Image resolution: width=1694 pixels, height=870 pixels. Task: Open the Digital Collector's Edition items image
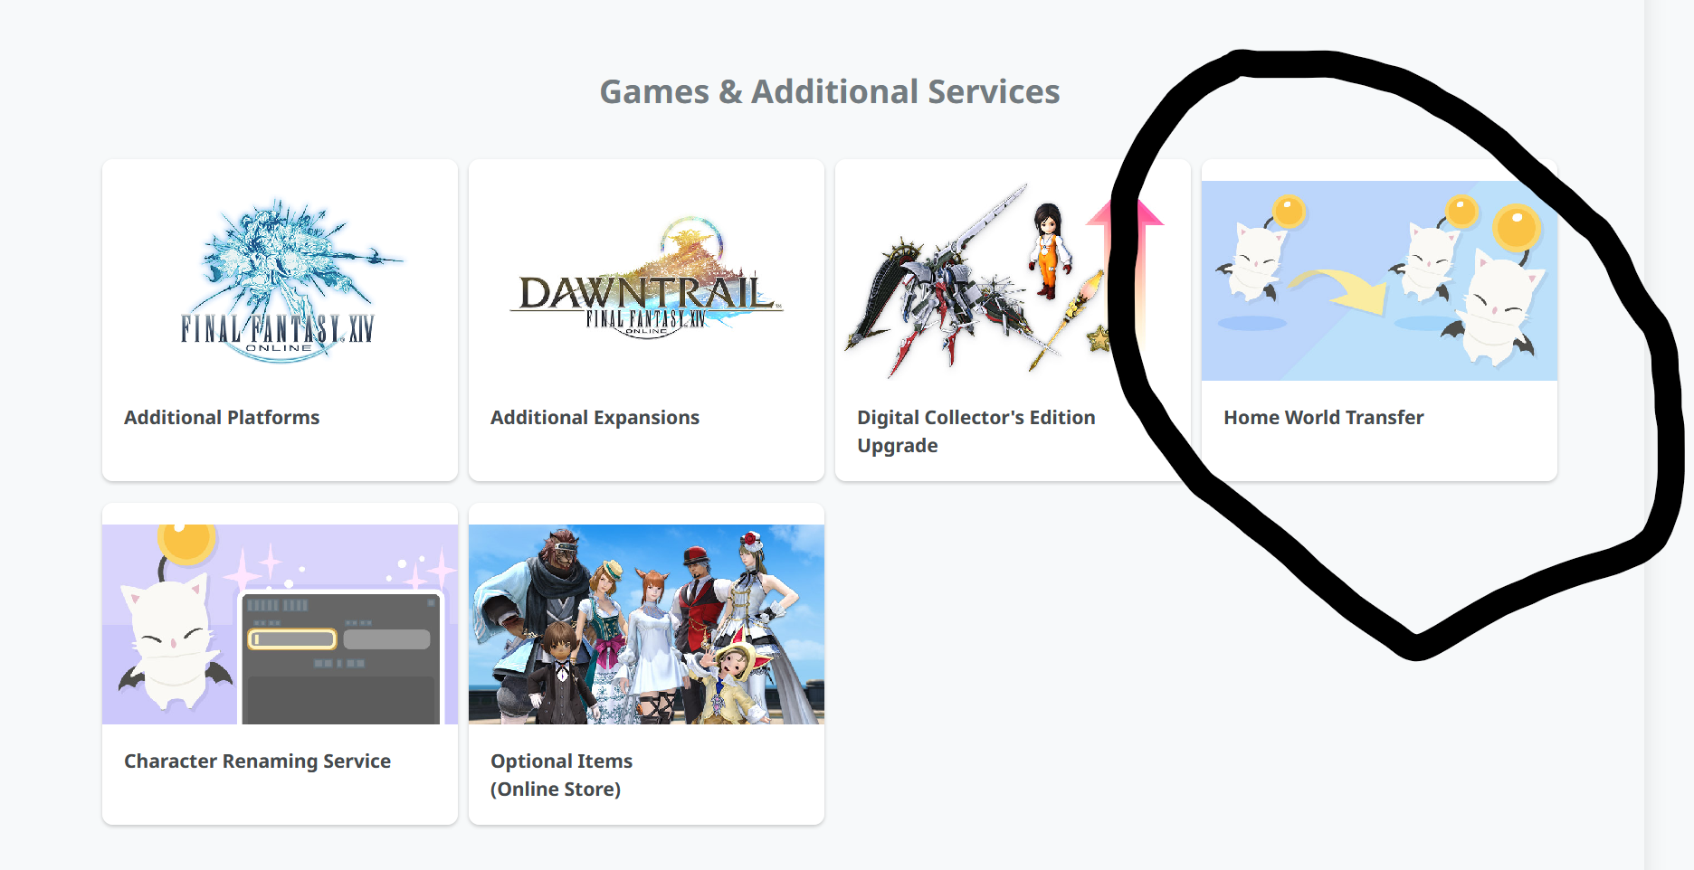pos(977,281)
